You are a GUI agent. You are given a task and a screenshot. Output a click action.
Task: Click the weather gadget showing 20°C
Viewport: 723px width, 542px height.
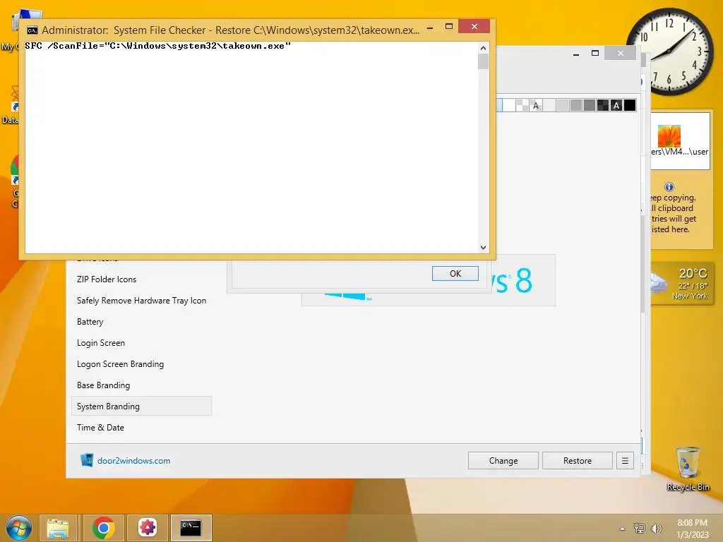pyautogui.click(x=681, y=284)
